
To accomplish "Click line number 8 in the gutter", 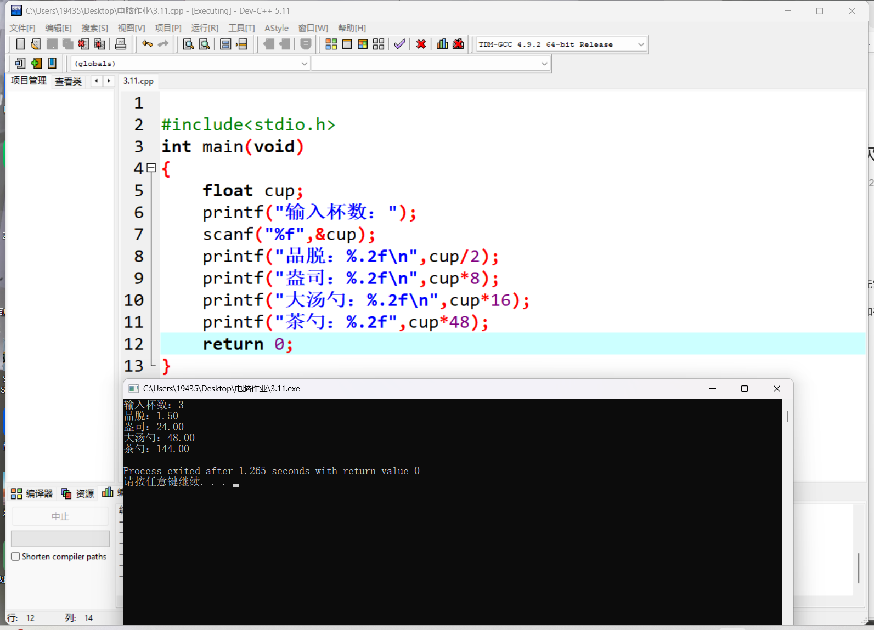I will 139,256.
